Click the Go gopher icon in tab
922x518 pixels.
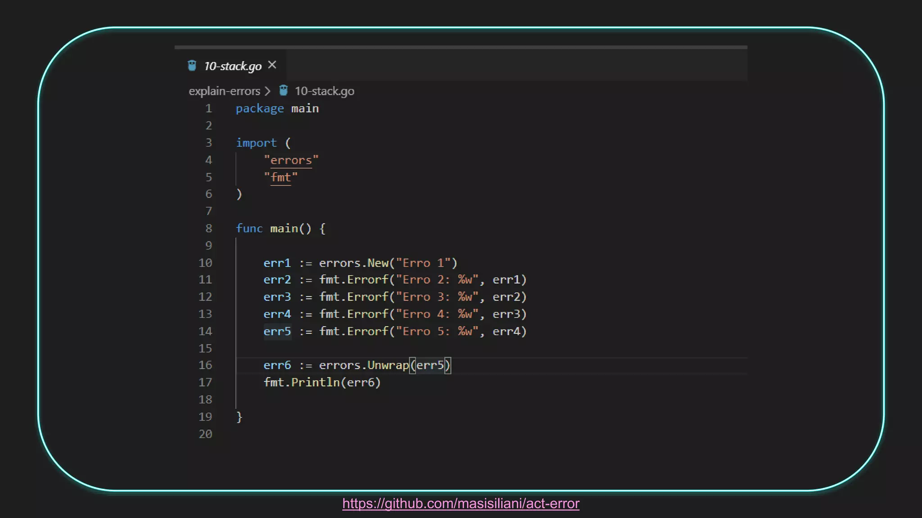coord(192,66)
